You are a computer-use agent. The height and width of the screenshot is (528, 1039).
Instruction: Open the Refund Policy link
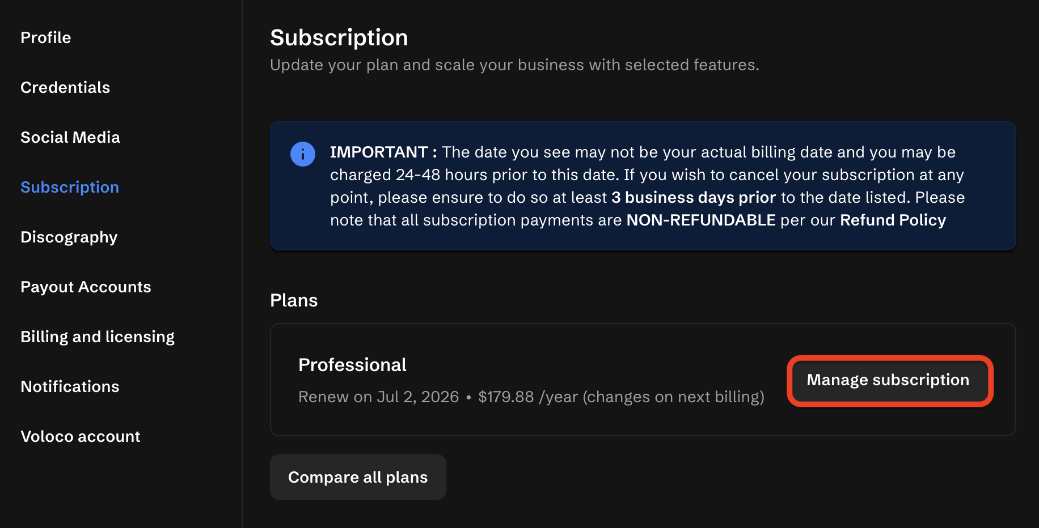pos(893,220)
